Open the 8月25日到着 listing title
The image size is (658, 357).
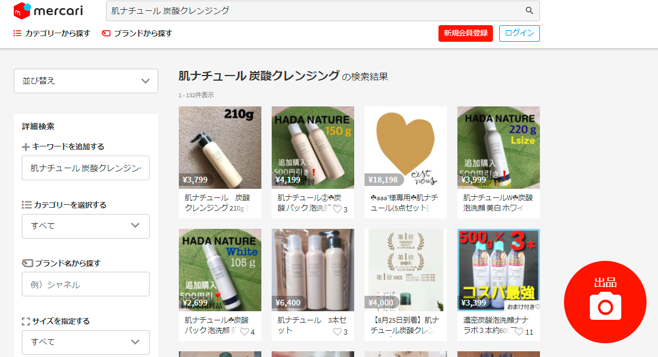pos(405,325)
